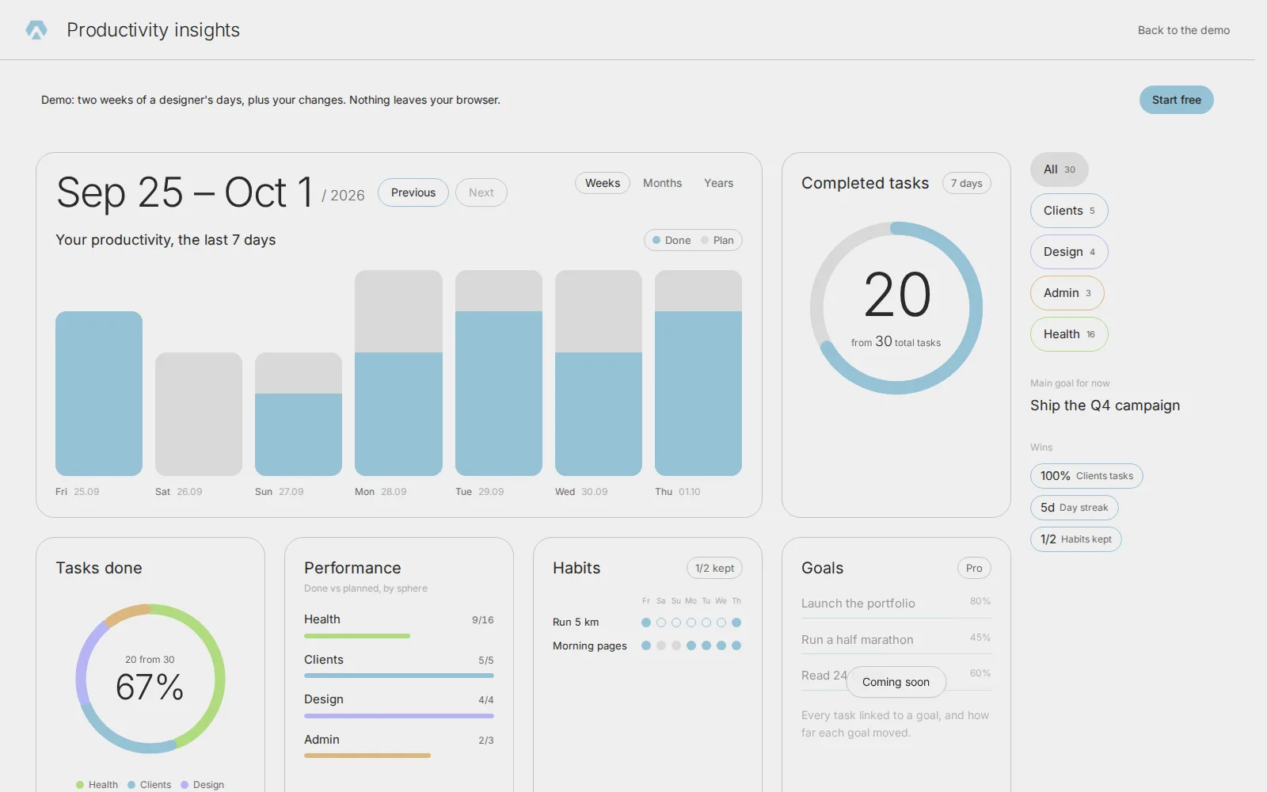Click the 1/2 Habits kept win chip

pyautogui.click(x=1076, y=539)
